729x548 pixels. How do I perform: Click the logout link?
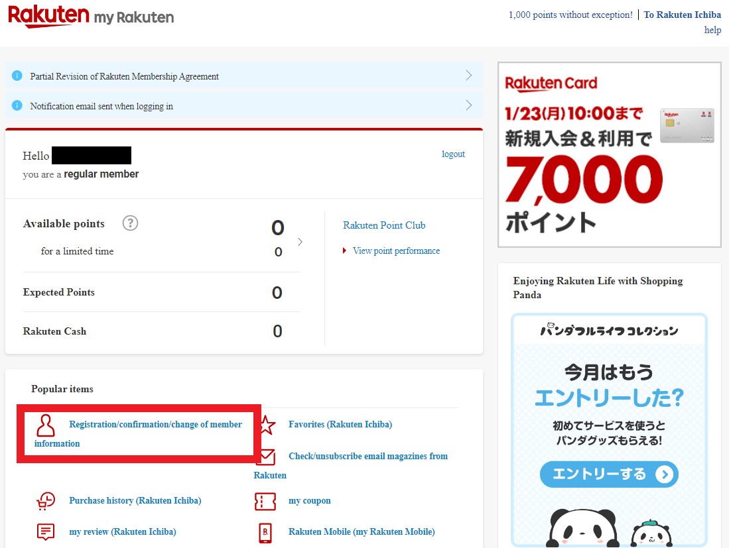point(453,154)
